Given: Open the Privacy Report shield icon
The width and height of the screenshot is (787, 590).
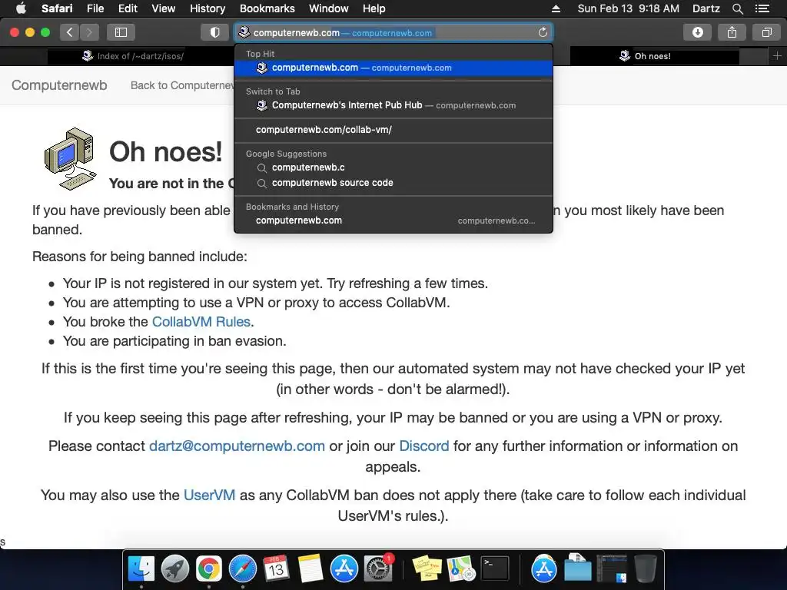Looking at the screenshot, I should tap(215, 32).
